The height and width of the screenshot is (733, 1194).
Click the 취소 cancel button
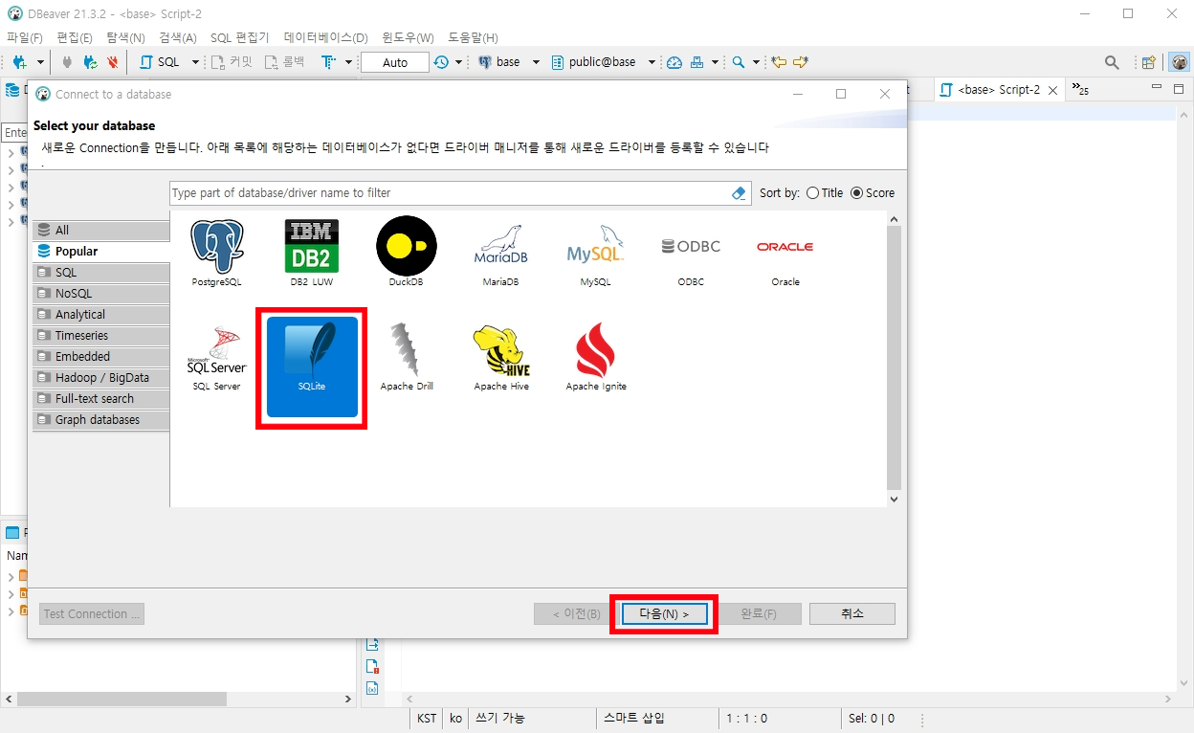(x=852, y=613)
